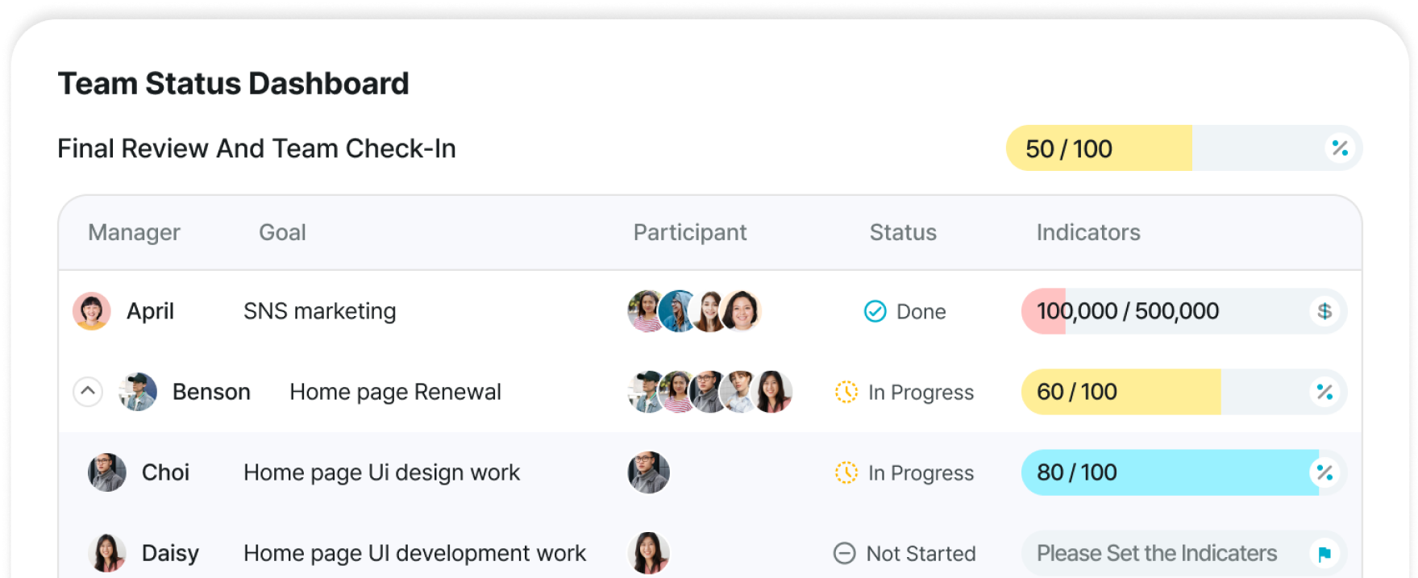This screenshot has width=1418, height=578.
Task: Open the Home page Renewal goal
Action: (395, 392)
